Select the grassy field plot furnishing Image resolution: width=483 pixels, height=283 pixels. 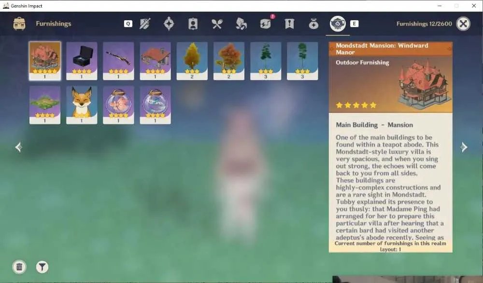click(x=45, y=105)
